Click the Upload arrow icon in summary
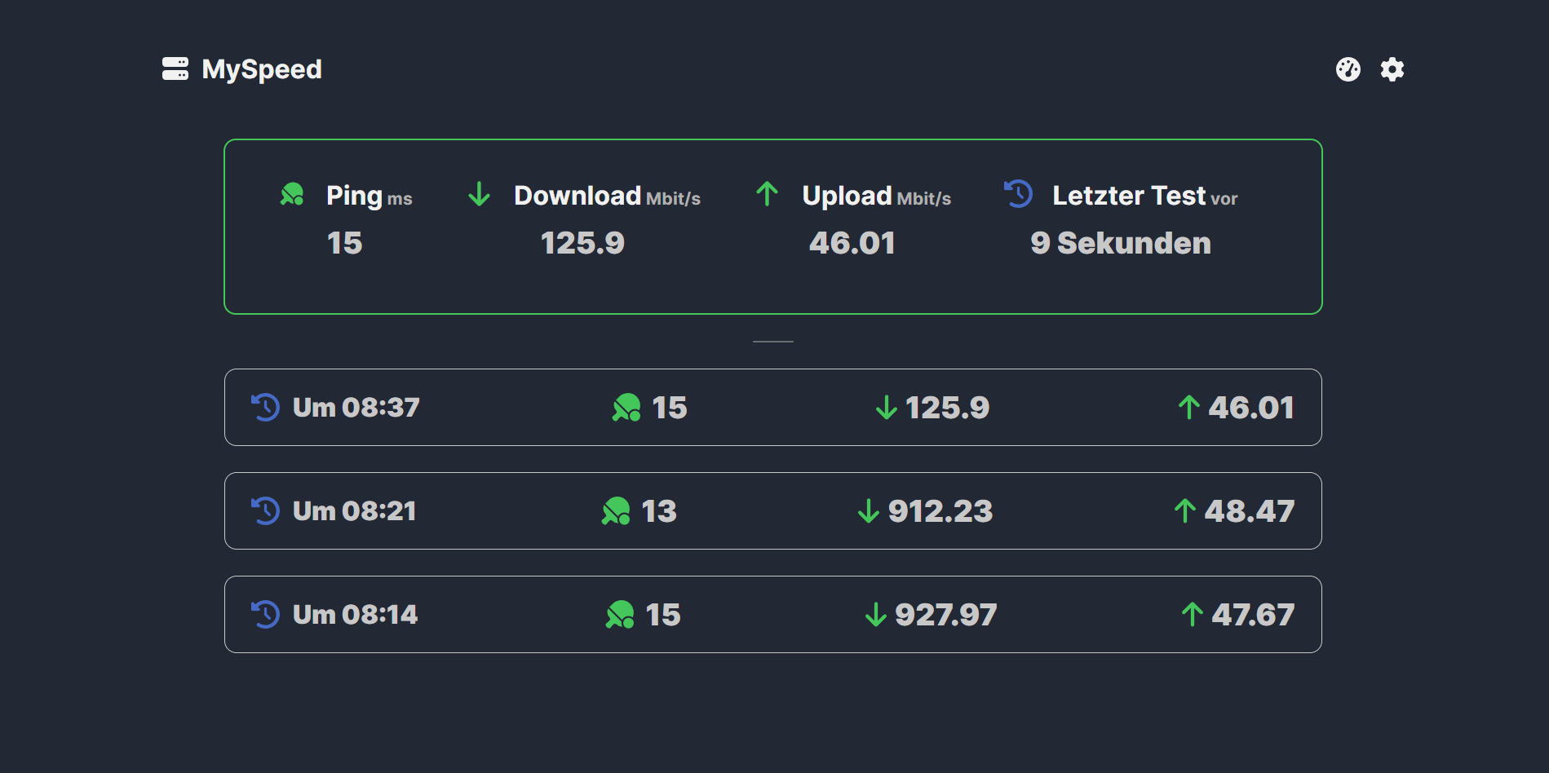Viewport: 1549px width, 773px height. (x=767, y=195)
